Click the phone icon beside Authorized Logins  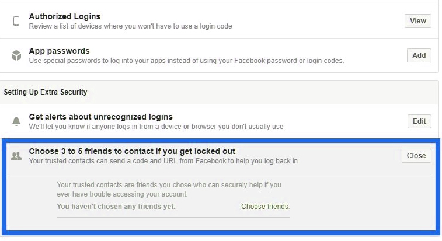click(16, 21)
